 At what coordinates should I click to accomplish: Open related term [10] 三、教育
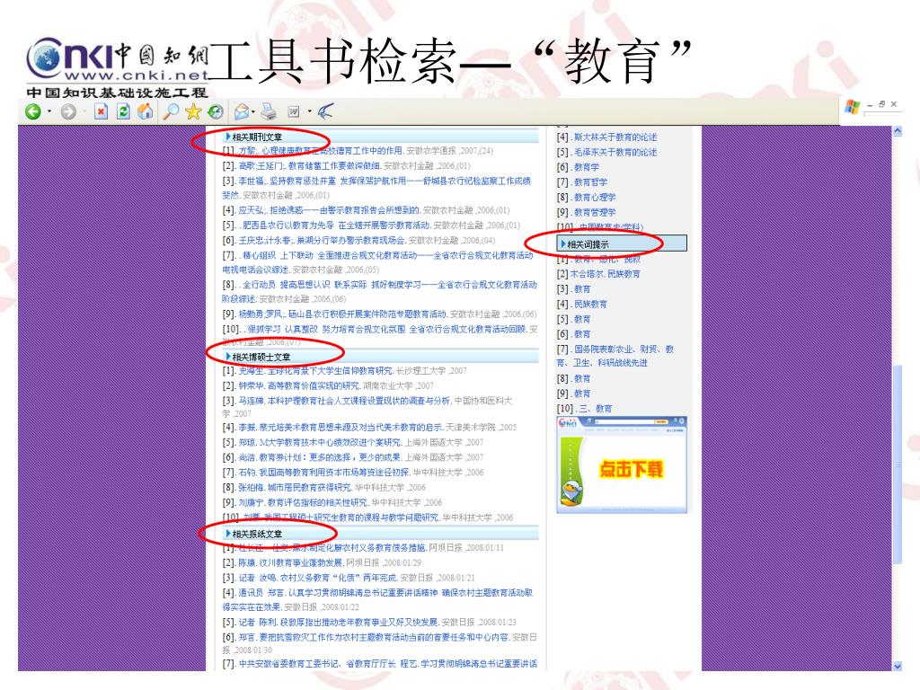click(596, 409)
